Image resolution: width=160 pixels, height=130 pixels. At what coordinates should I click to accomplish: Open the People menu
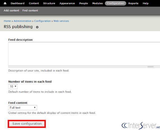click(x=84, y=3)
